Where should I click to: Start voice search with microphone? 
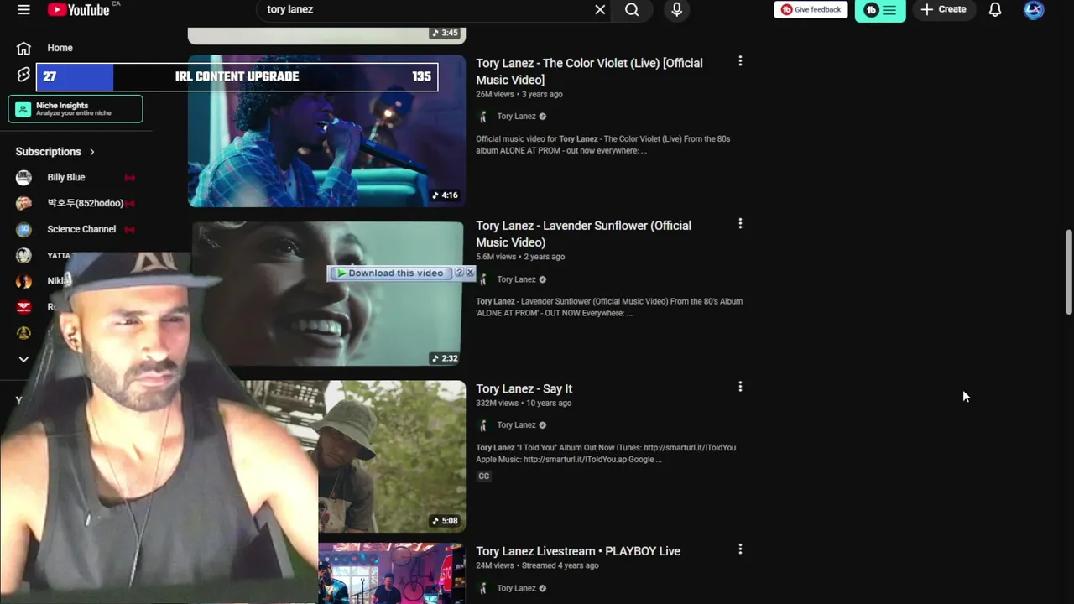(677, 9)
